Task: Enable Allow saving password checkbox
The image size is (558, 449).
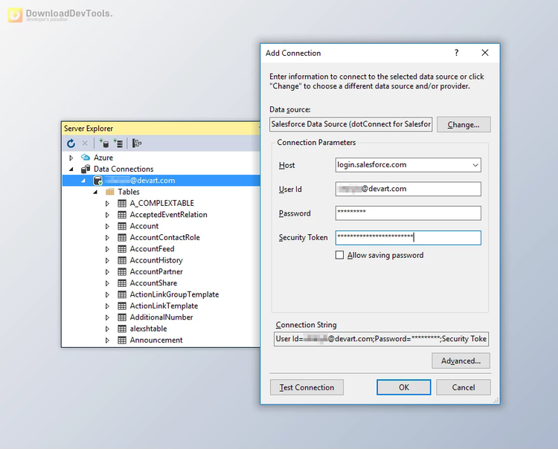Action: coord(339,255)
